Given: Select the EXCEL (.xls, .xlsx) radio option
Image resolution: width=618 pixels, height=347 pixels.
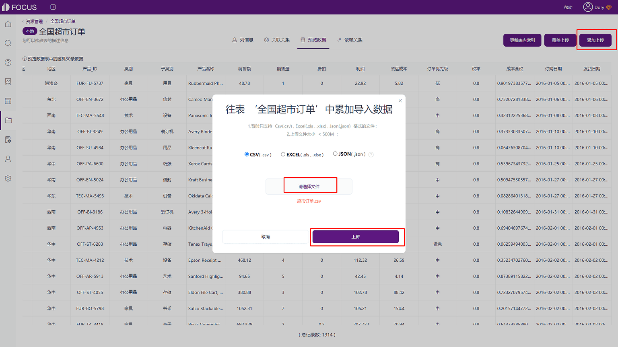Looking at the screenshot, I should pyautogui.click(x=283, y=154).
